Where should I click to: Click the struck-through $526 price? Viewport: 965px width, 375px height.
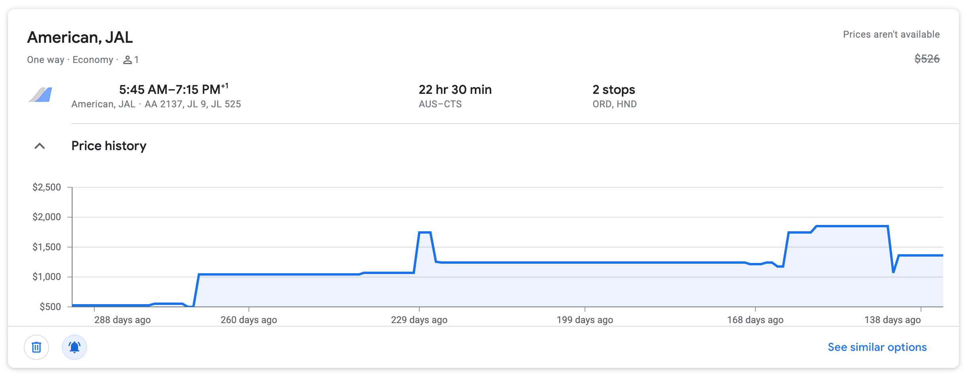point(927,59)
